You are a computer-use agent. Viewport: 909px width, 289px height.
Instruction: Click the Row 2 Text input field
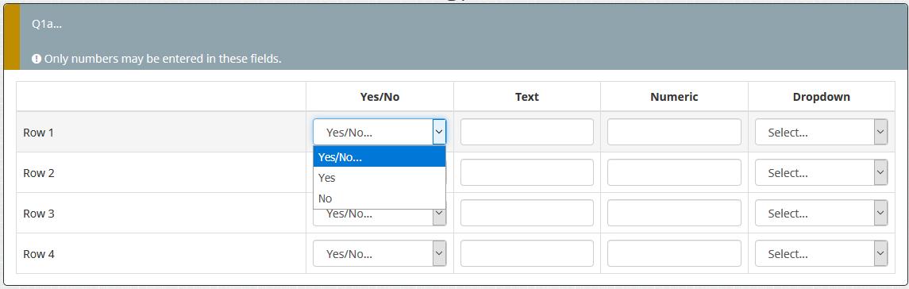pyautogui.click(x=527, y=173)
